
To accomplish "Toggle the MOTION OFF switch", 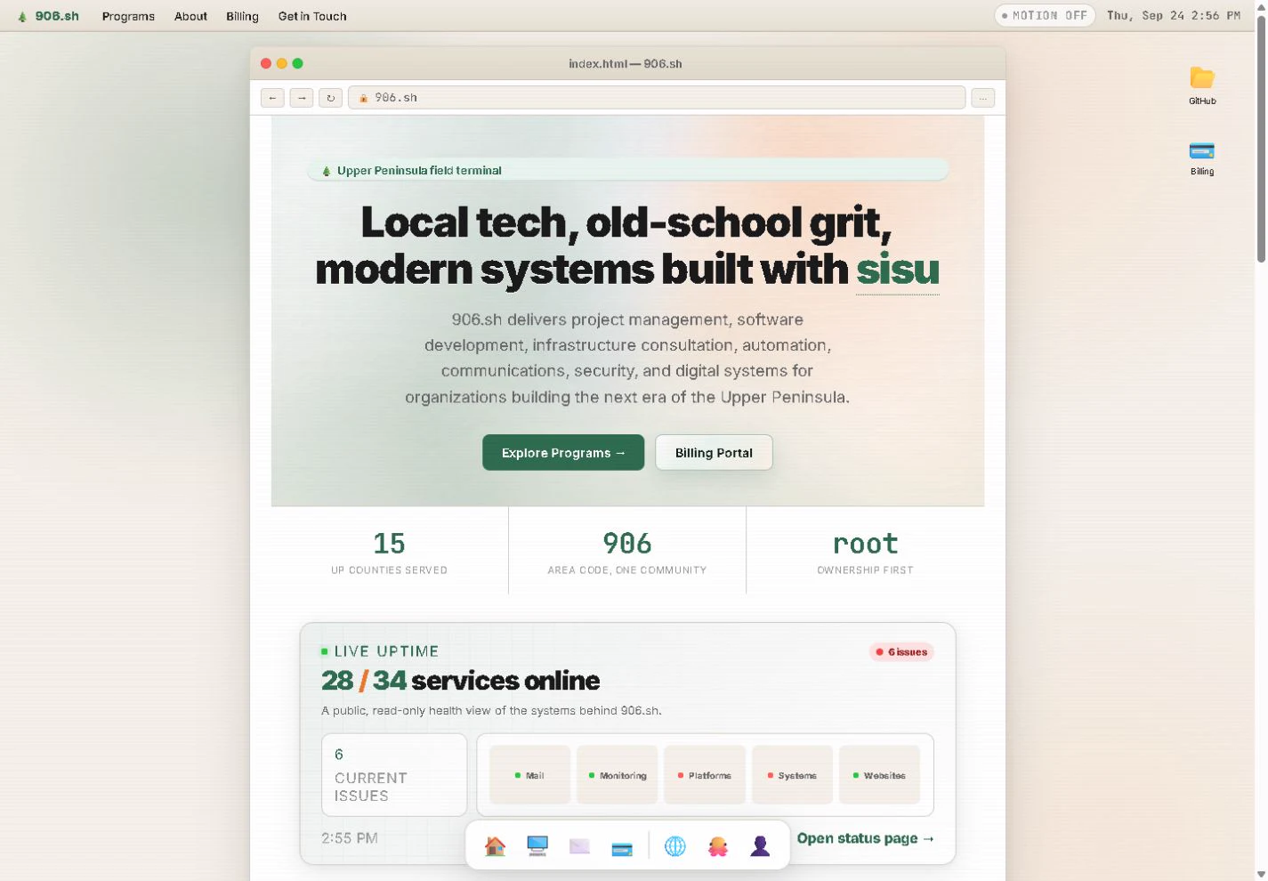I will point(1045,16).
